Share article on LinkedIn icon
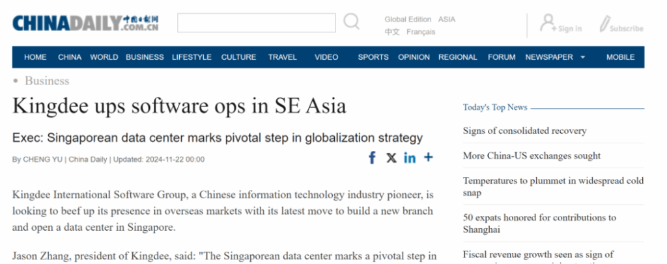The height and width of the screenshot is (264, 667). click(410, 157)
